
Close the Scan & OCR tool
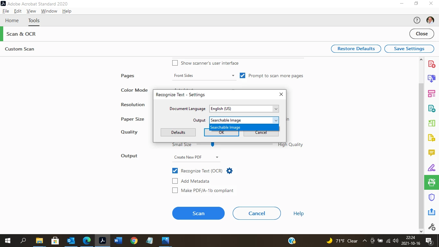[422, 34]
